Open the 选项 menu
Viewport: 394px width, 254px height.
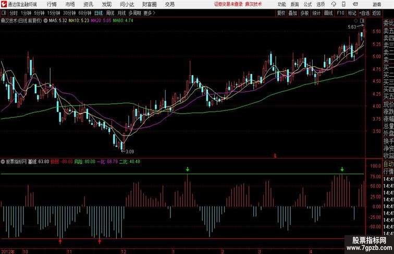point(321,4)
